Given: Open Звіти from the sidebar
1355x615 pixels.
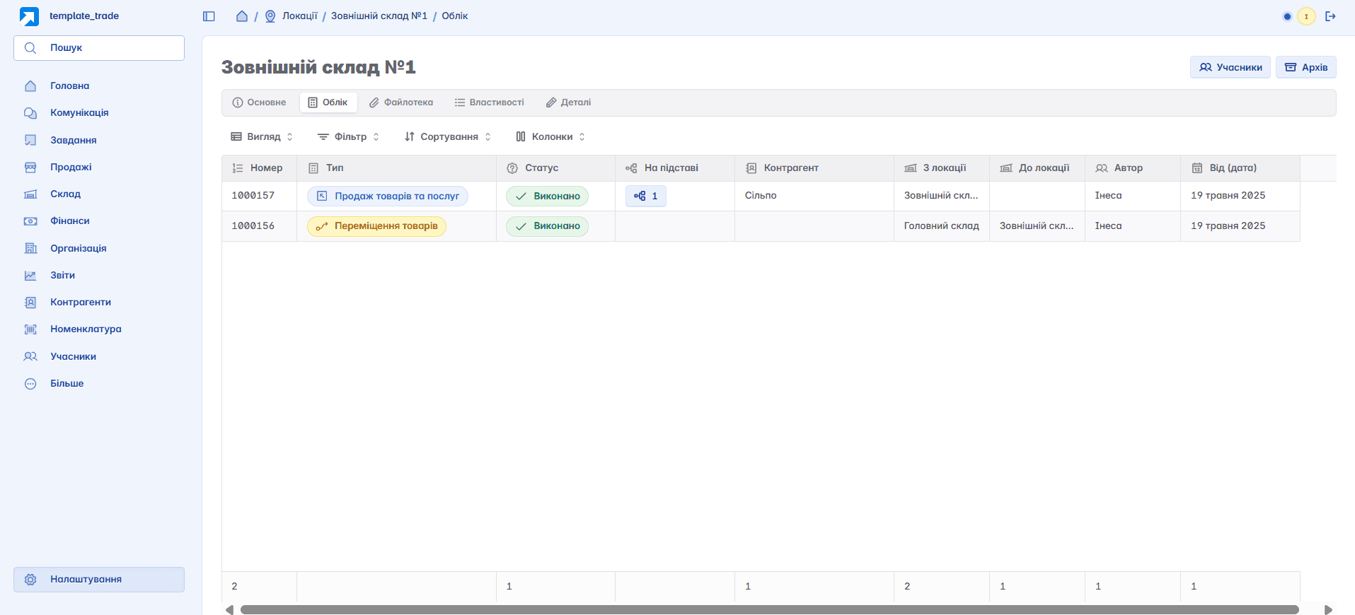Looking at the screenshot, I should (x=99, y=276).
